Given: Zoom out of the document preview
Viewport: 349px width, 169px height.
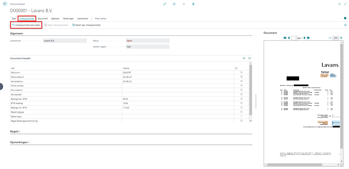Looking at the screenshot, I should tap(330, 38).
